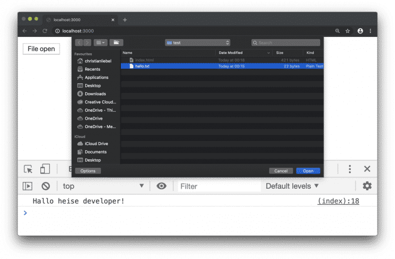Open Downloads in the sidebar

pyautogui.click(x=92, y=94)
